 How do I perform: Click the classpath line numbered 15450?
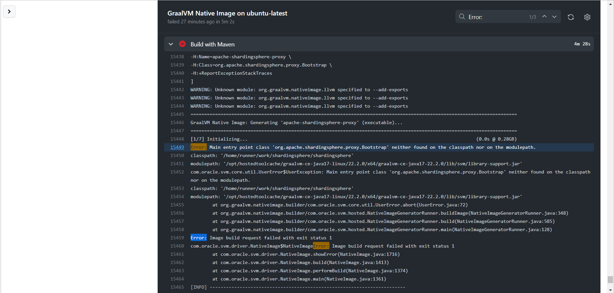pos(272,155)
